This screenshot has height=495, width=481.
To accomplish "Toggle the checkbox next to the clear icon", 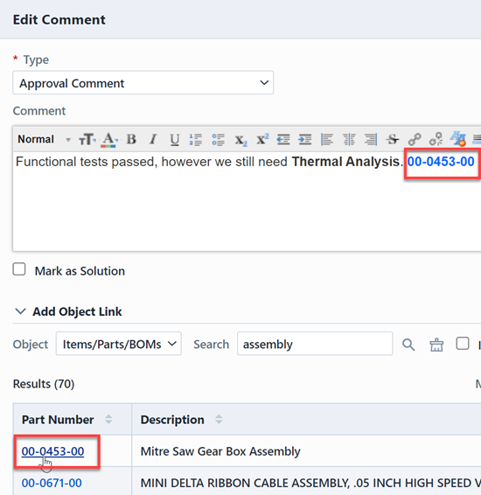I will coord(463,344).
